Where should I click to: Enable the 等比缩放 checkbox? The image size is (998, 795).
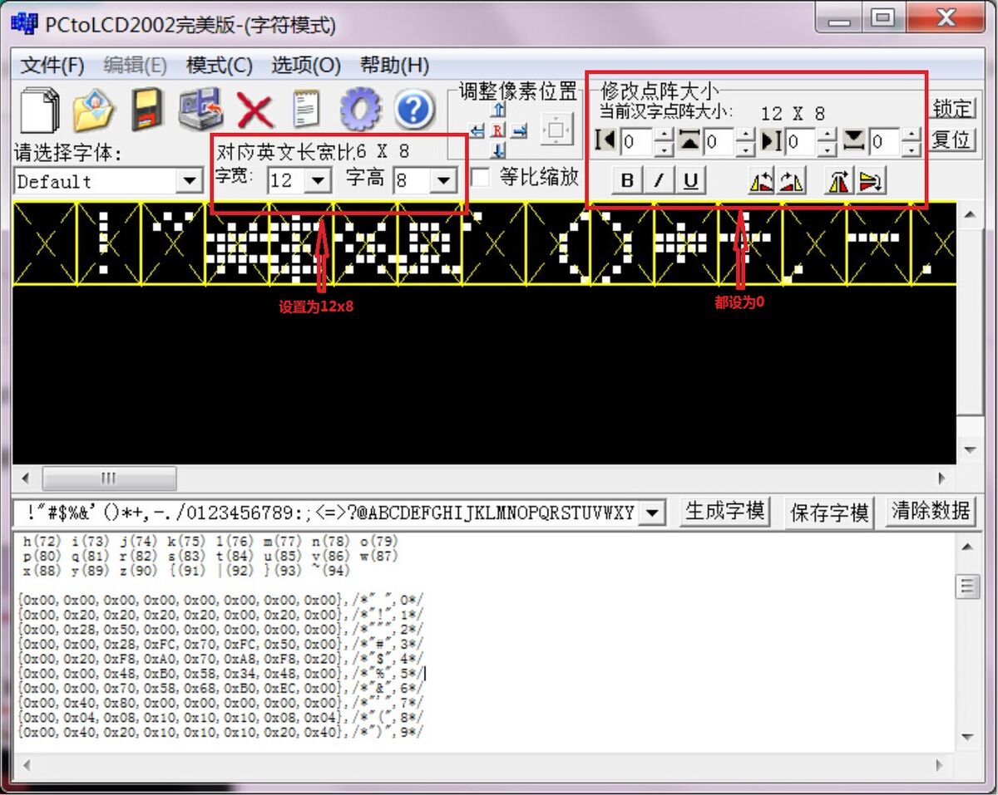point(480,178)
